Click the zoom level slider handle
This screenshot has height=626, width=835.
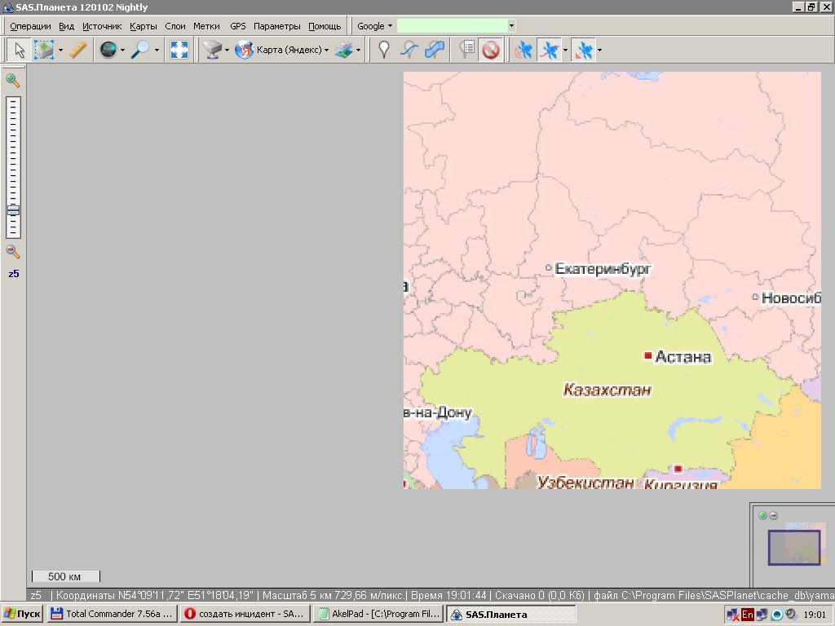(x=13, y=210)
